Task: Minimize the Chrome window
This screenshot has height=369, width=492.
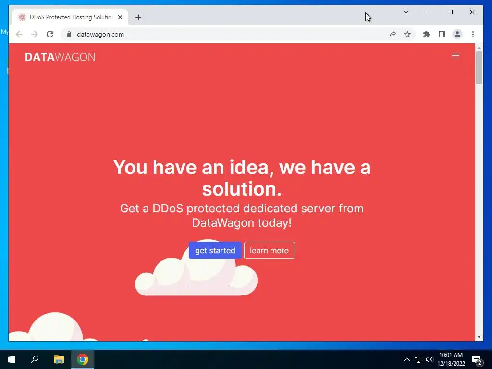Action: click(x=428, y=12)
